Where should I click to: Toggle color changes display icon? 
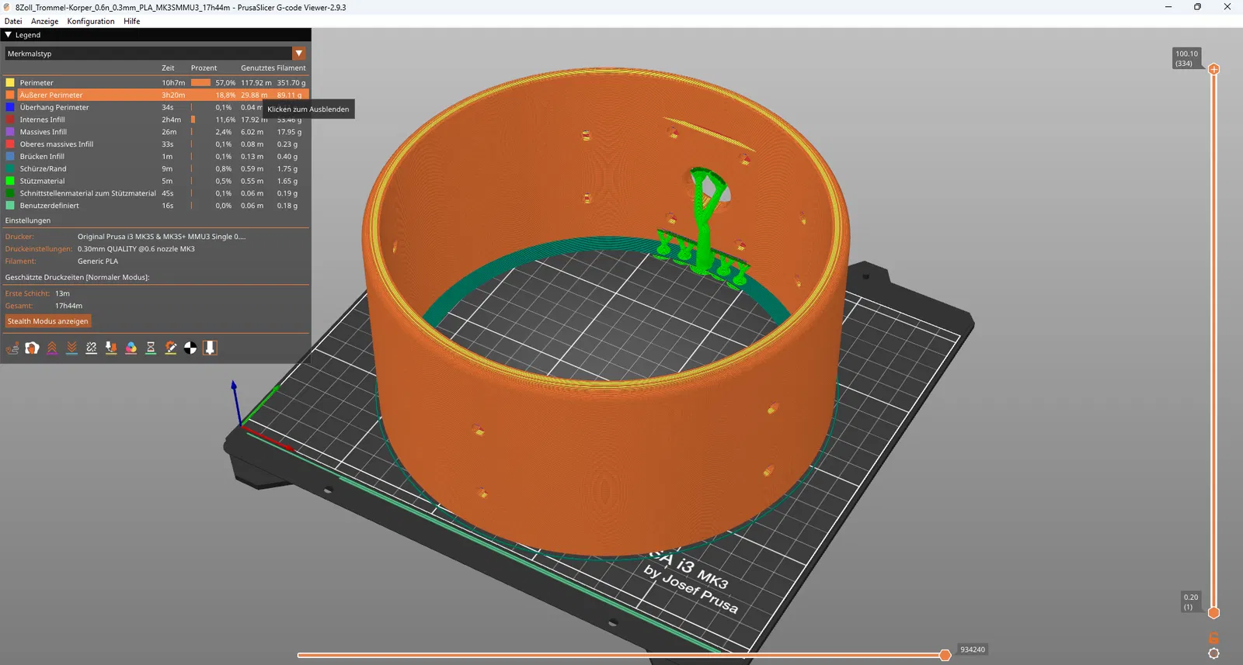131,348
